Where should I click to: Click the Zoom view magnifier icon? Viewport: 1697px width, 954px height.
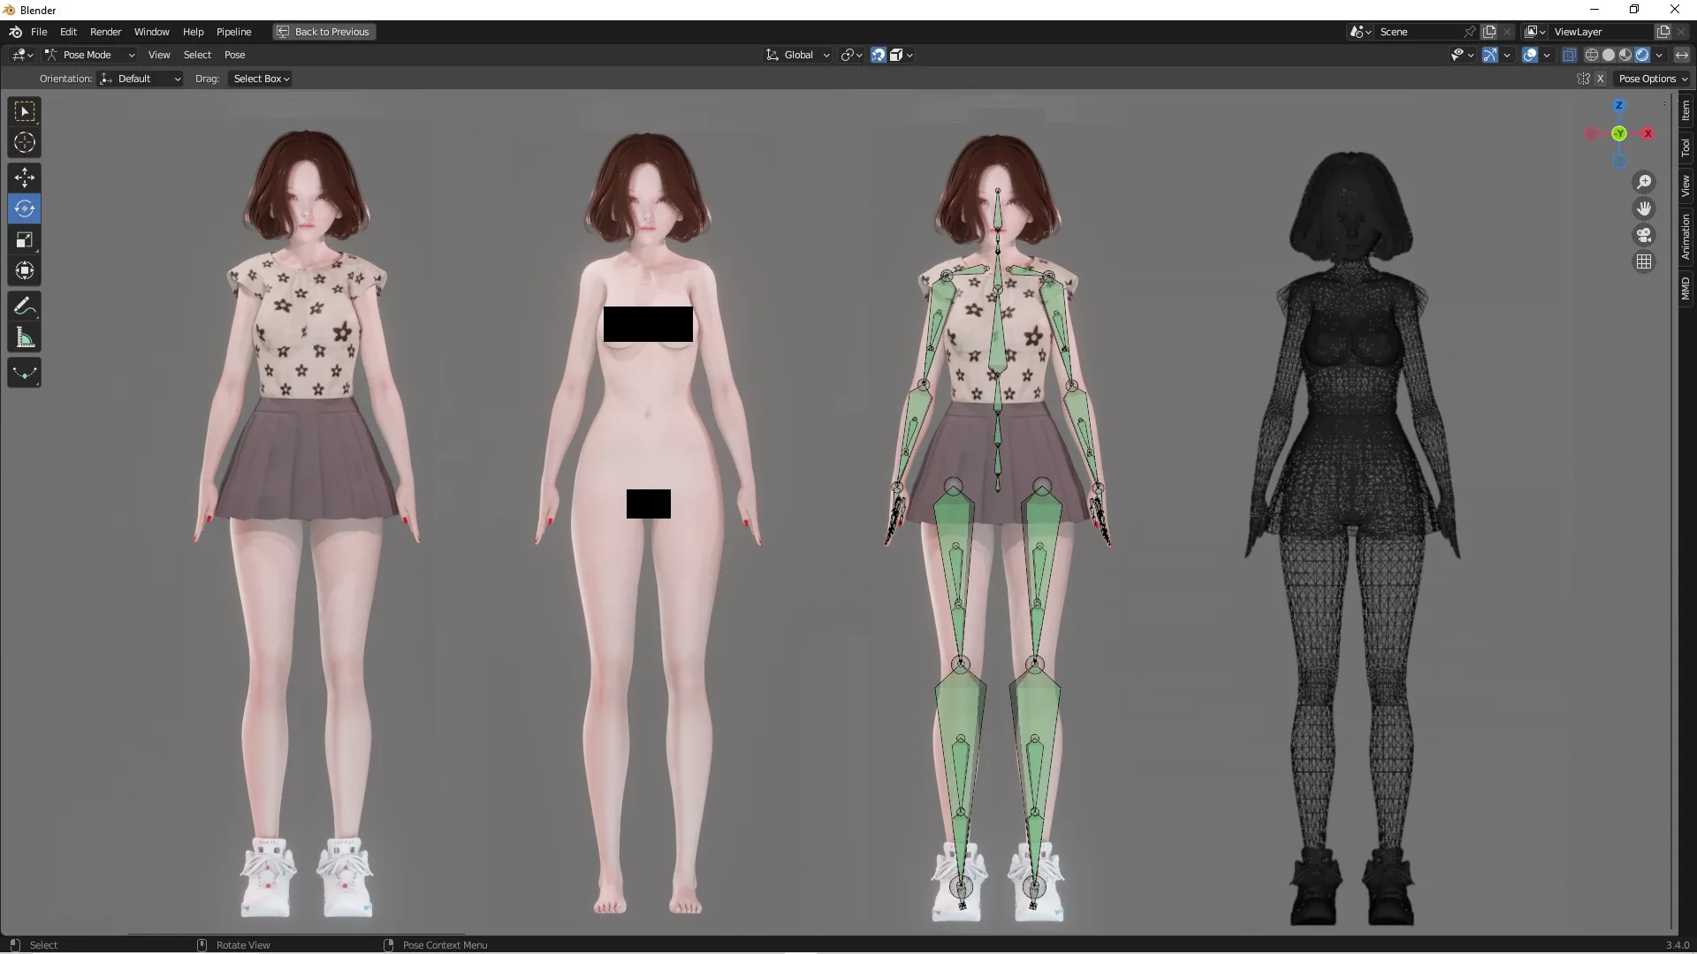(x=1644, y=182)
